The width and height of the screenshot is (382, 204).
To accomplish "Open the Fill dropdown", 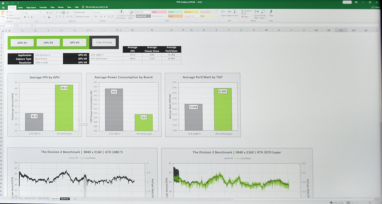I will pos(244,13).
